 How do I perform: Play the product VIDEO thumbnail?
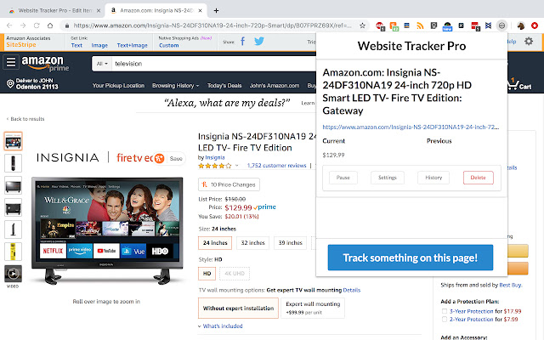[x=13, y=274]
